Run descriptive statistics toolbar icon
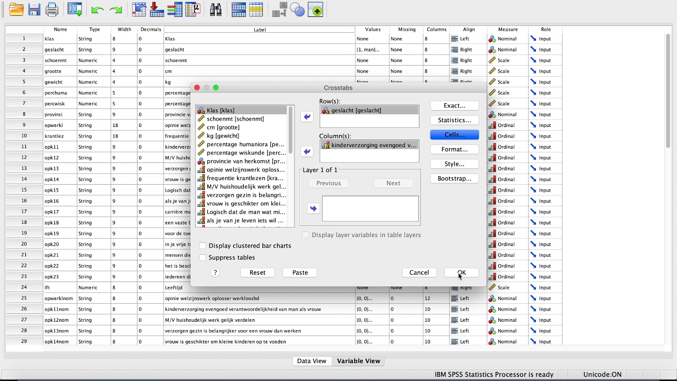Viewport: 677px width, 381px height. (193, 10)
